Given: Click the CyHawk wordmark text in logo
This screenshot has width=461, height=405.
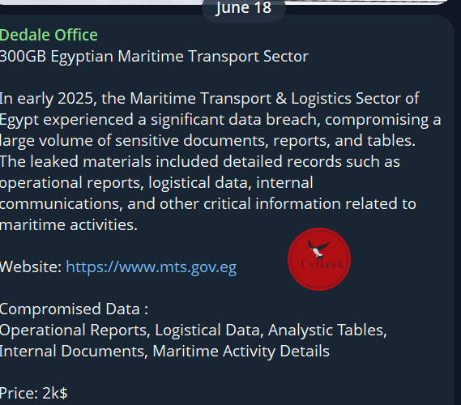Looking at the screenshot, I should point(322,264).
